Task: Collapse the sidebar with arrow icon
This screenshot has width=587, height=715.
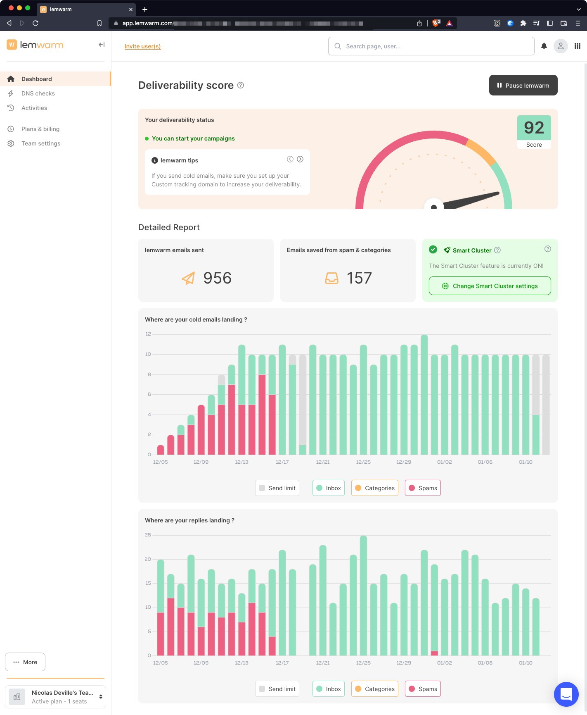Action: [102, 45]
